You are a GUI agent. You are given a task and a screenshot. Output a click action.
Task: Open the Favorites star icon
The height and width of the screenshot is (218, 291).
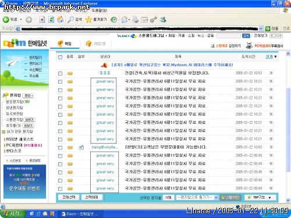coord(88,19)
